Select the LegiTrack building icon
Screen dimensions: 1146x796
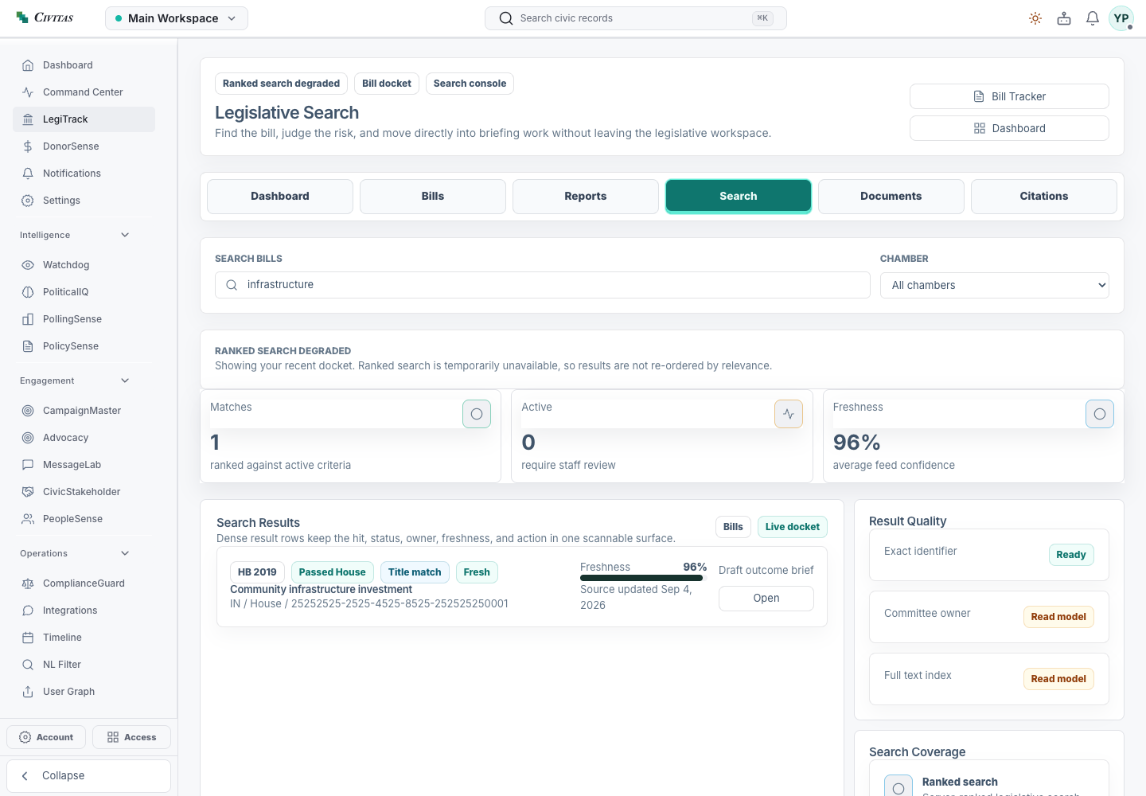pos(28,119)
